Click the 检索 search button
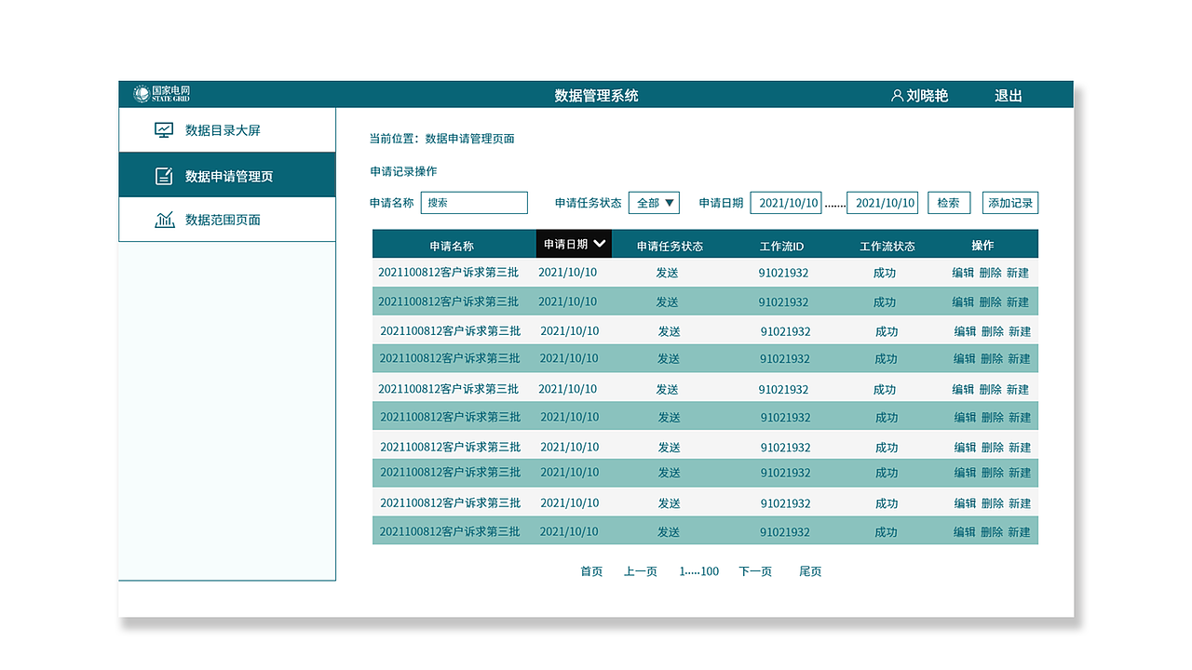The image size is (1192, 670). pyautogui.click(x=948, y=202)
